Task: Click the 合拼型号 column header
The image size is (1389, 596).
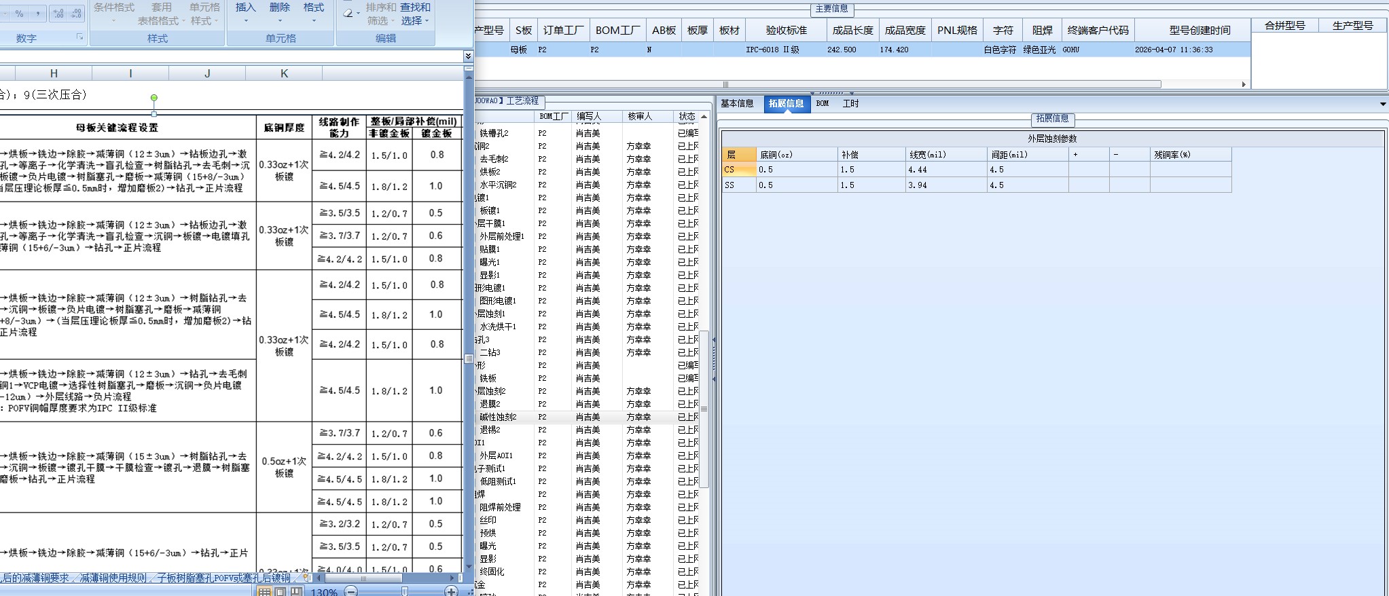Action: click(x=1284, y=26)
